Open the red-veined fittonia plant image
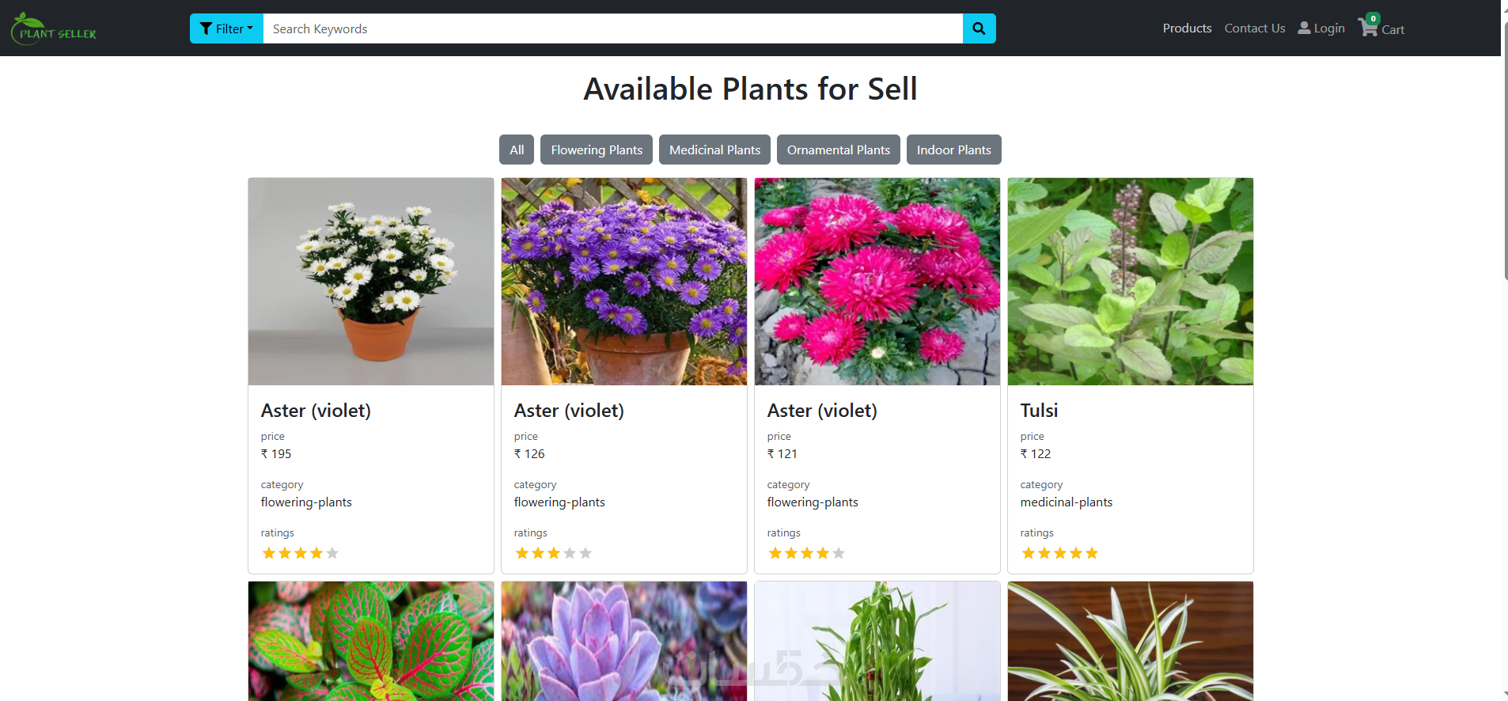 [x=371, y=641]
